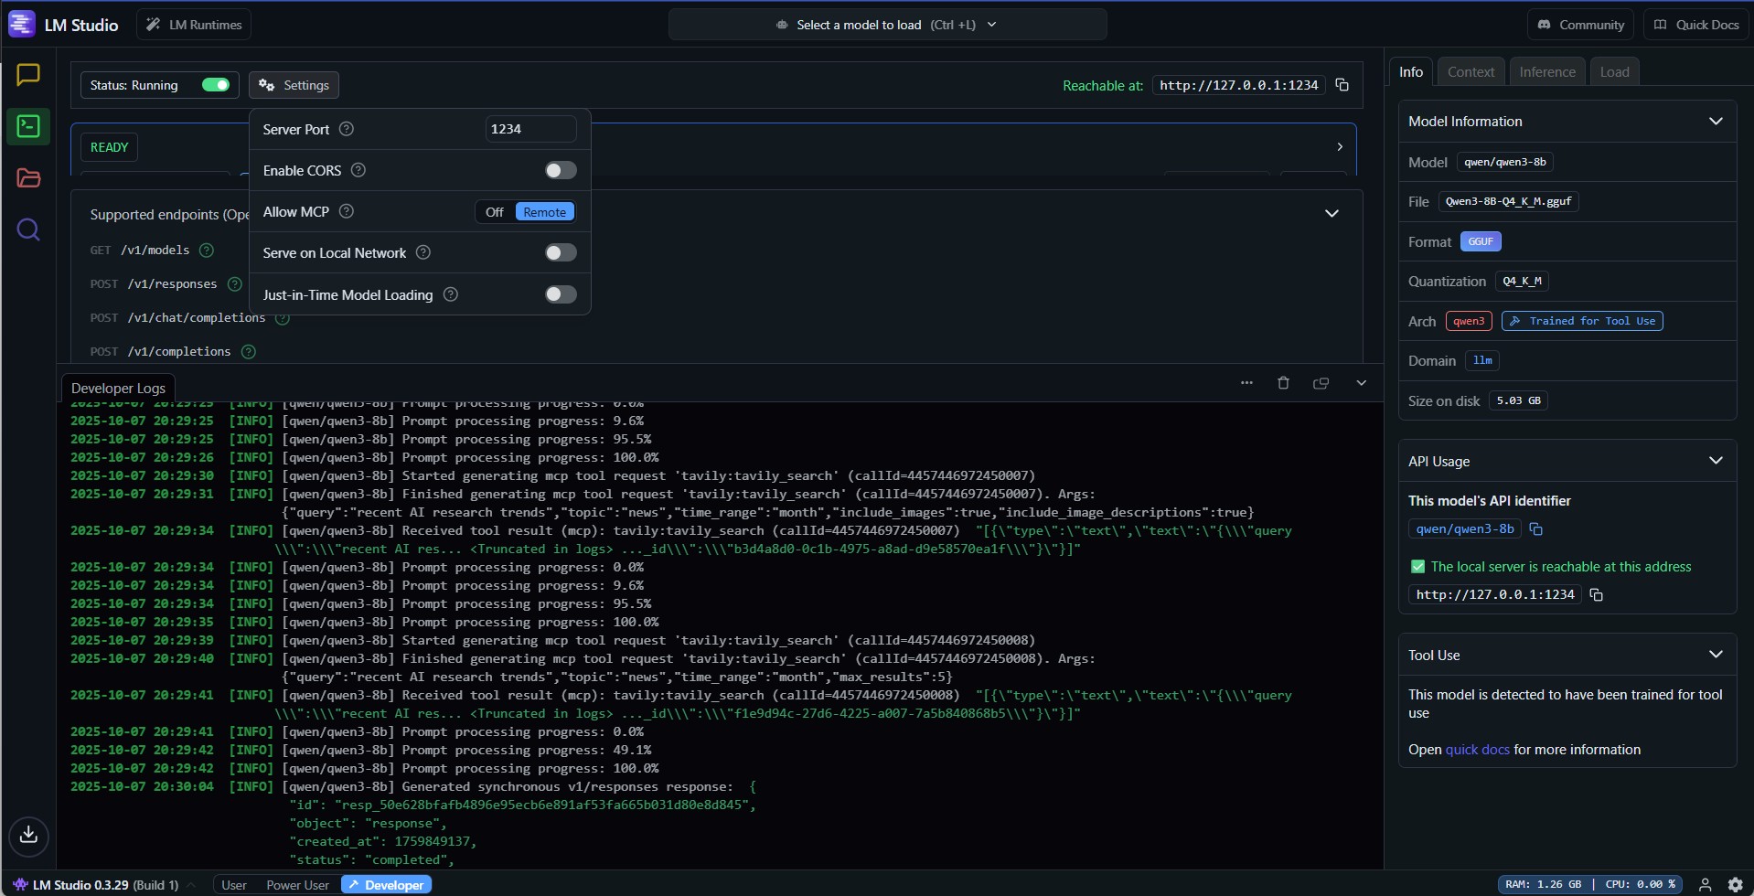Toggle Just-in-Time Model Loading
Image resolution: width=1754 pixels, height=896 pixels.
pyautogui.click(x=559, y=294)
